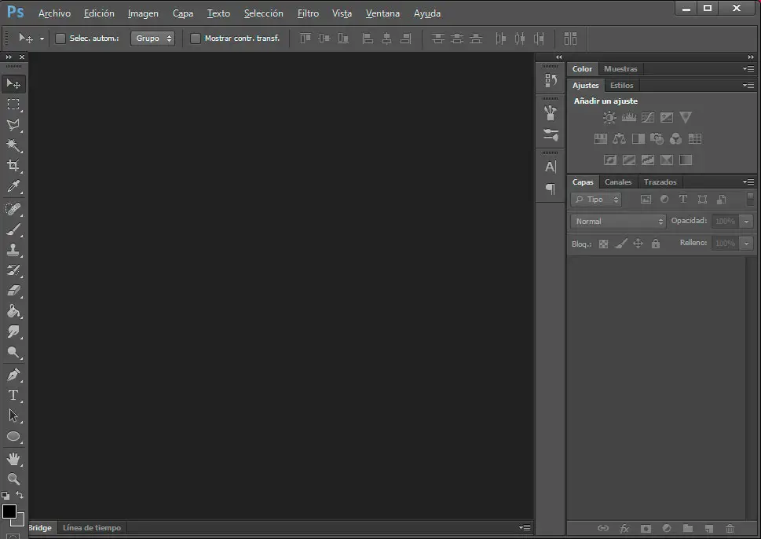Click the layer style fx icon
This screenshot has height=539, width=761.
(624, 528)
